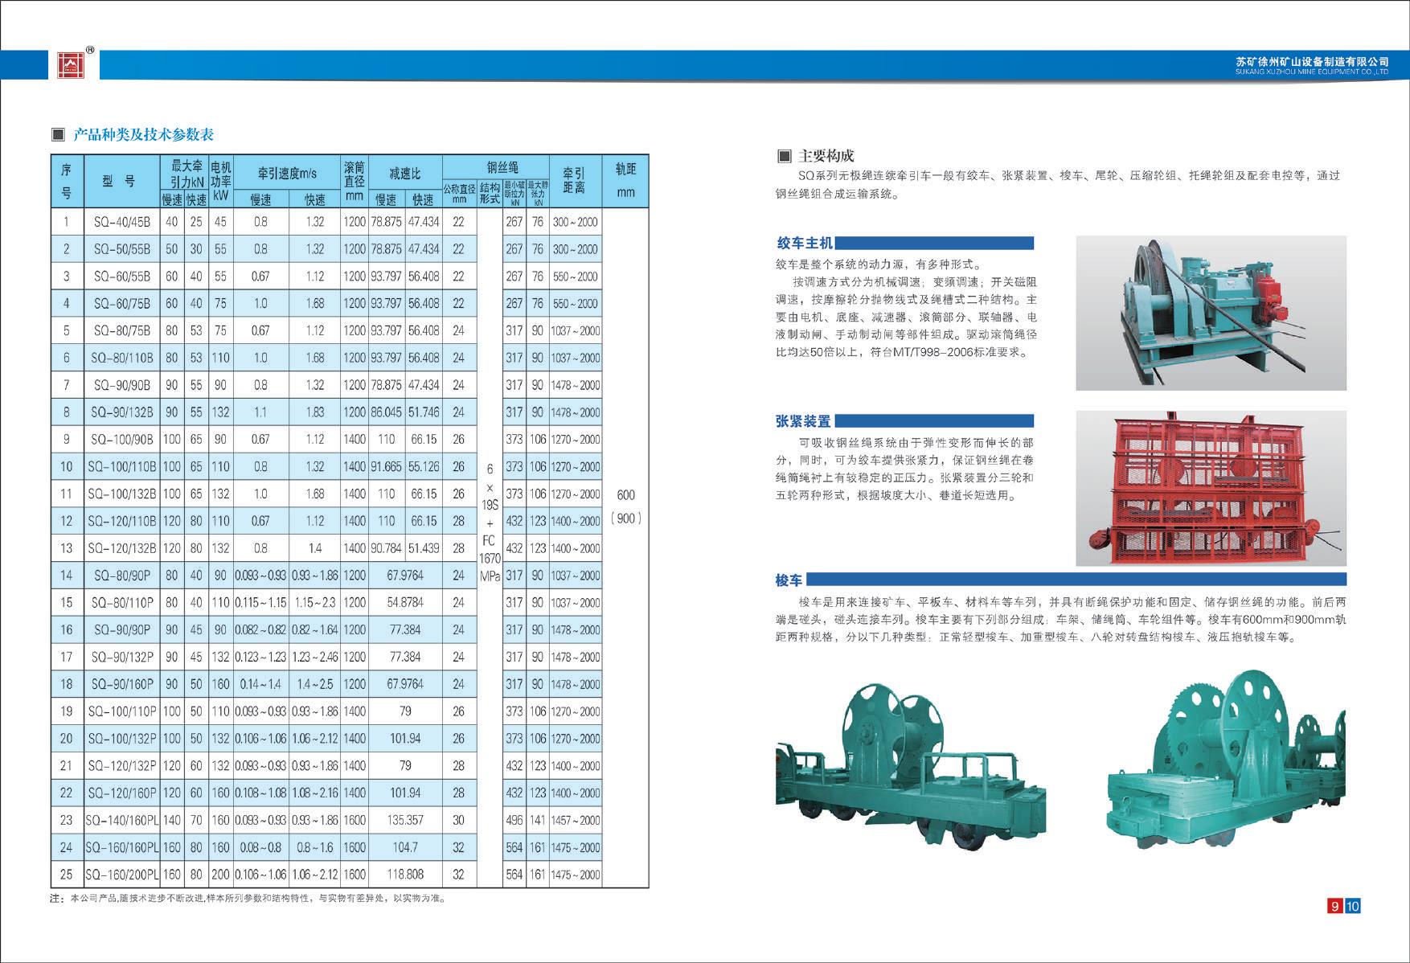Select the heading 主要构成
The height and width of the screenshot is (963, 1410).
pyautogui.click(x=827, y=156)
